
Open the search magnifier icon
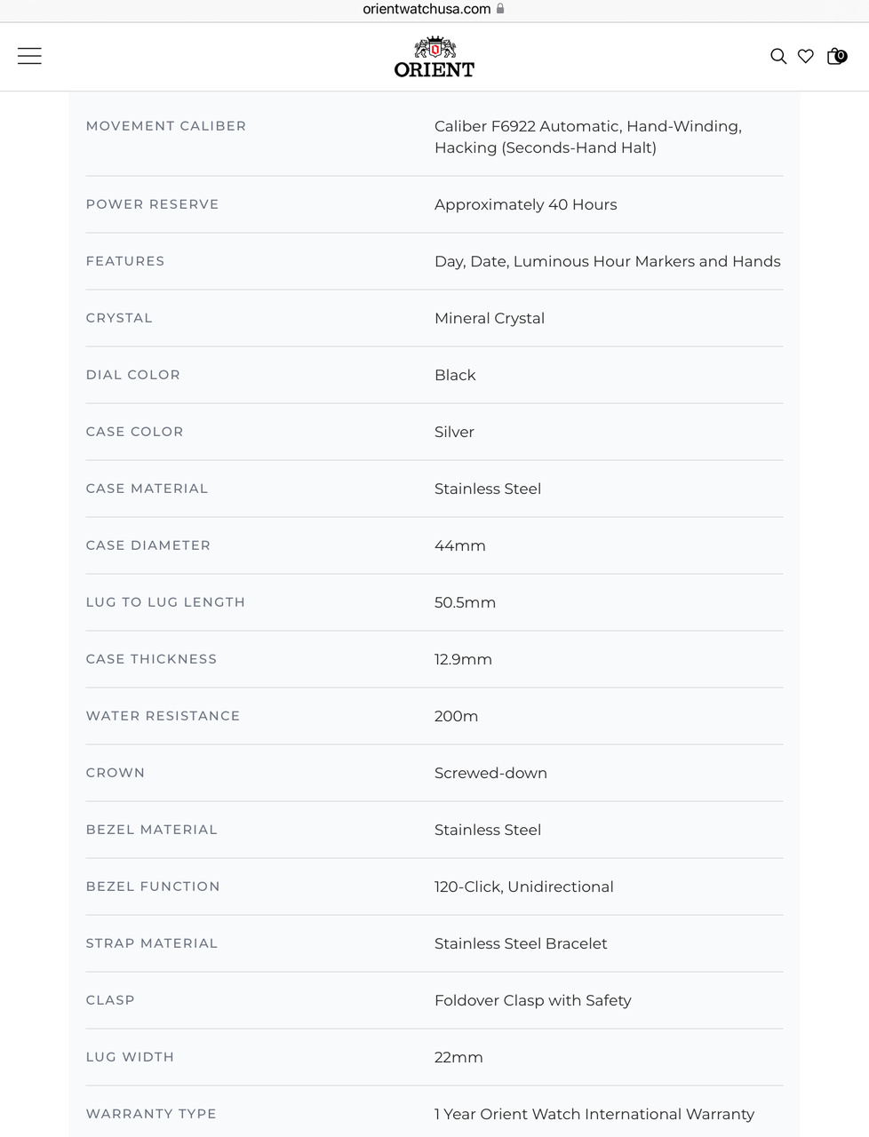pos(778,56)
